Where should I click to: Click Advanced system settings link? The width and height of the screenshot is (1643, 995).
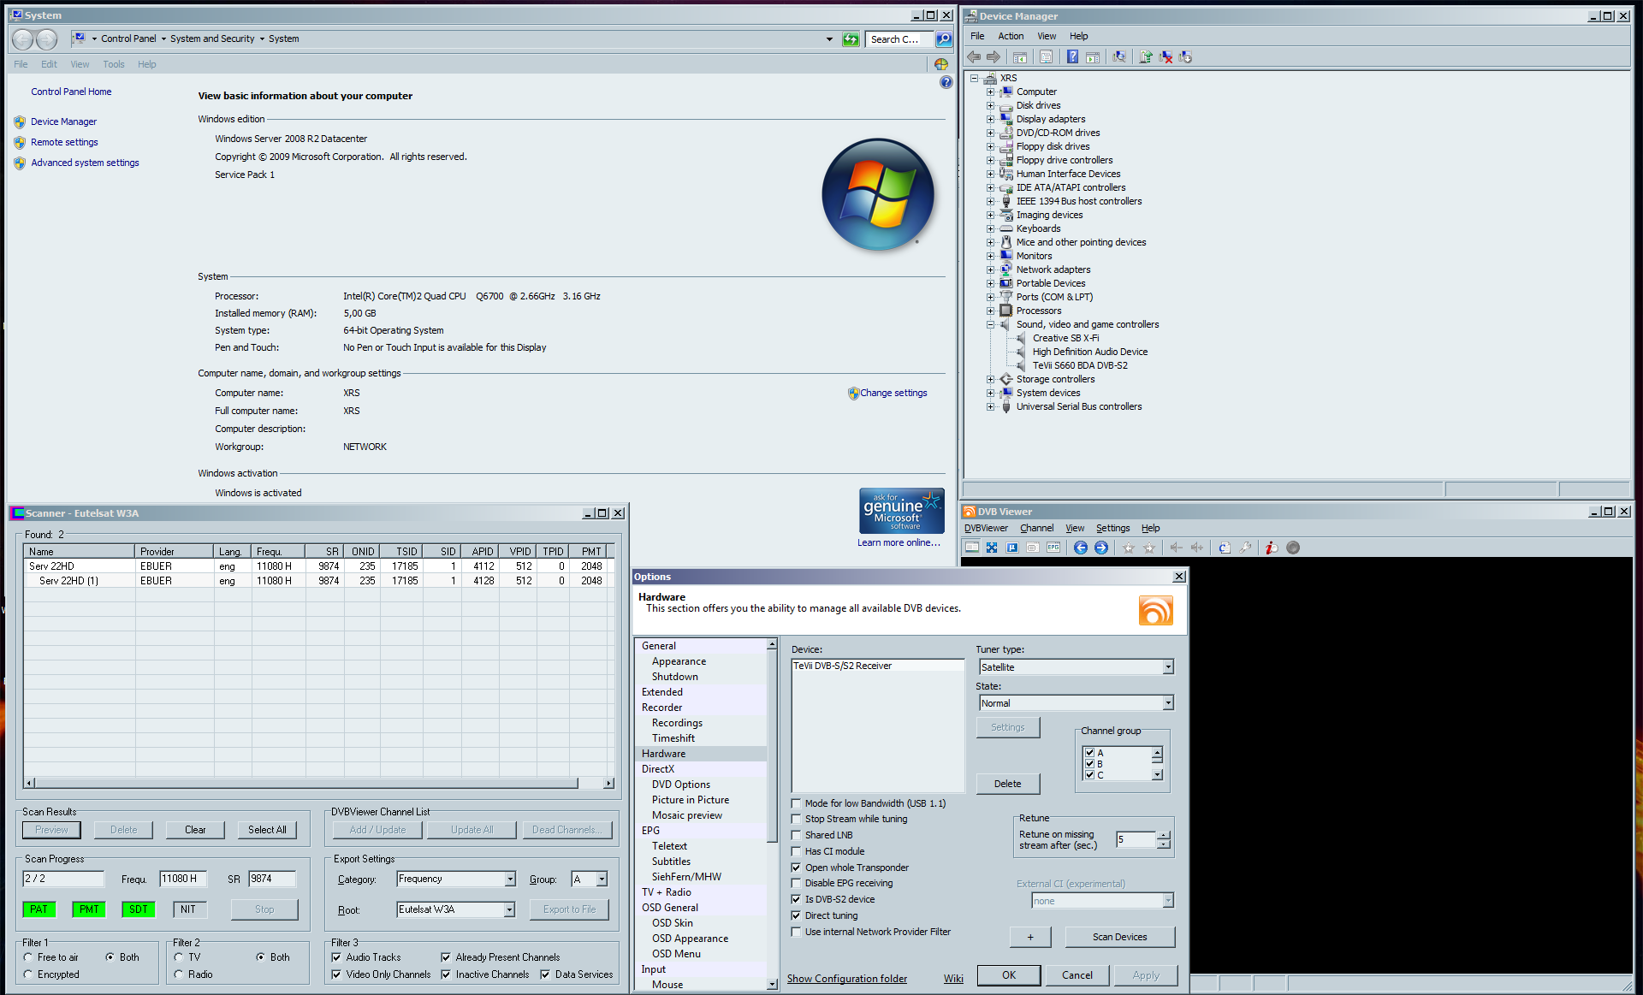coord(85,163)
